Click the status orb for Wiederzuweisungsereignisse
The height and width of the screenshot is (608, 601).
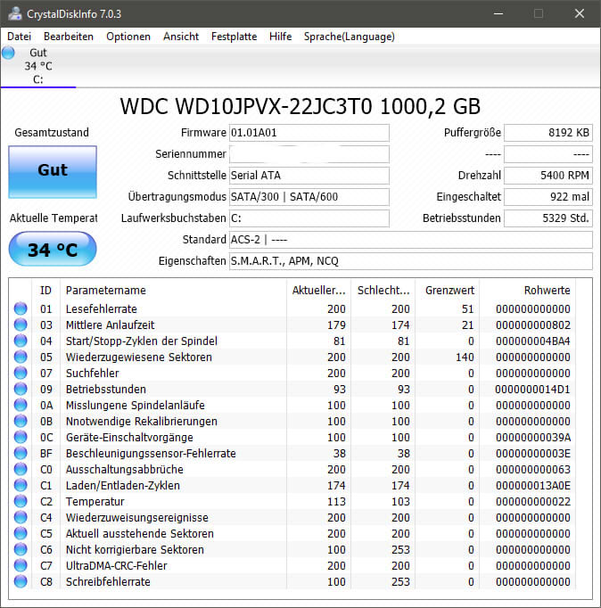(21, 517)
